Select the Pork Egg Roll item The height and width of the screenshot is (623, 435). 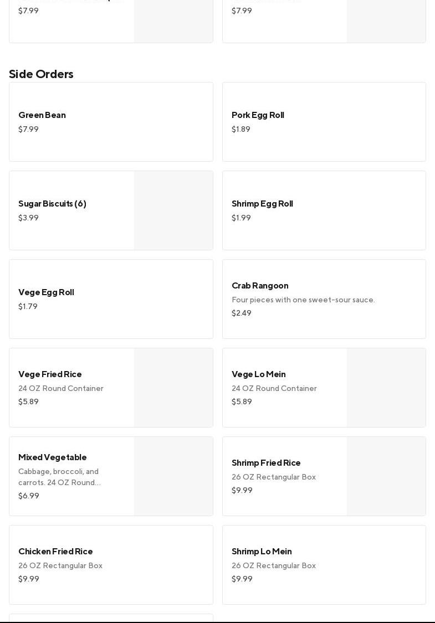point(258,115)
